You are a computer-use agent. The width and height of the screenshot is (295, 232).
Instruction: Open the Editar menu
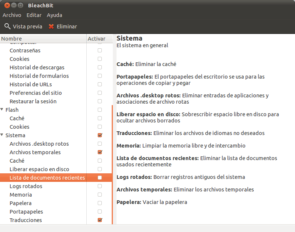click(34, 15)
